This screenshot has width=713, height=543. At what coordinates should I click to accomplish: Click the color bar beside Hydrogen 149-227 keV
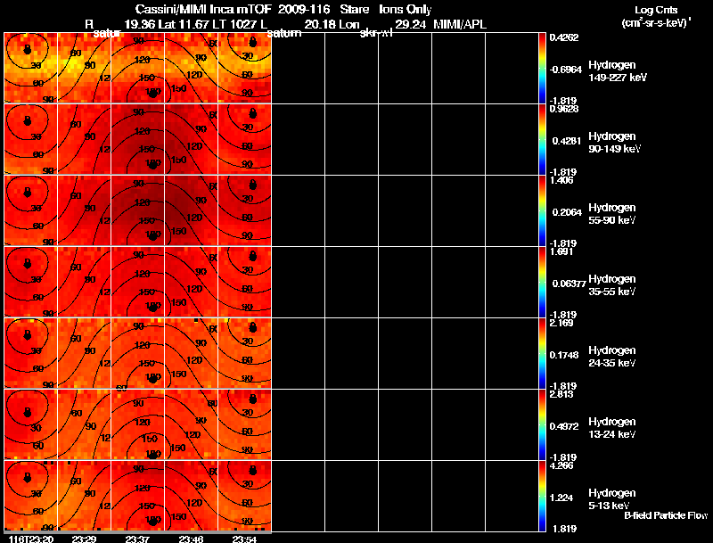pos(542,69)
